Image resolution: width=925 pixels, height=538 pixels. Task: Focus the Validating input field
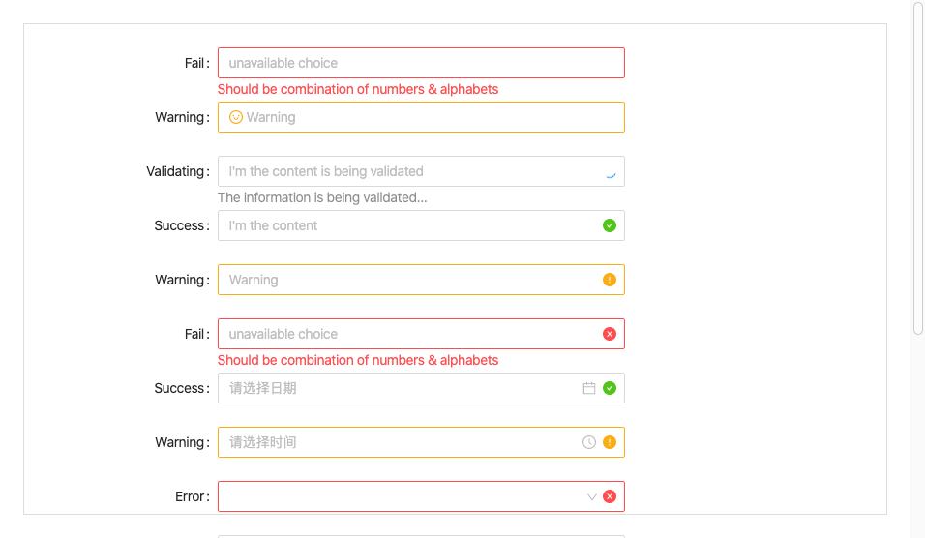421,171
